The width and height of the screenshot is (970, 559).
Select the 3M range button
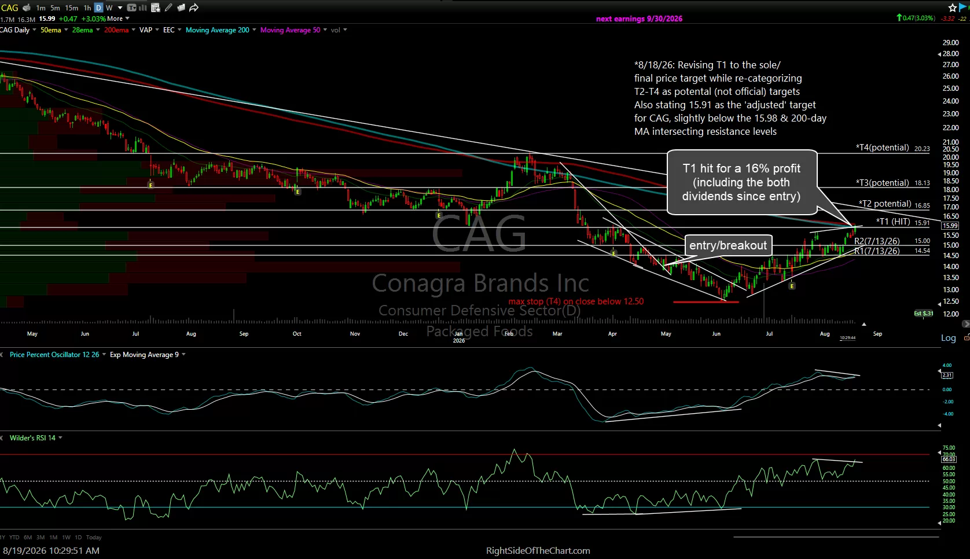41,538
